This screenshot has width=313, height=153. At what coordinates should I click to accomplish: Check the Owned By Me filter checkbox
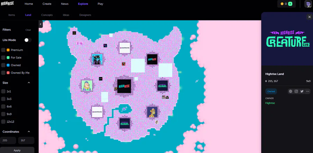point(3,73)
